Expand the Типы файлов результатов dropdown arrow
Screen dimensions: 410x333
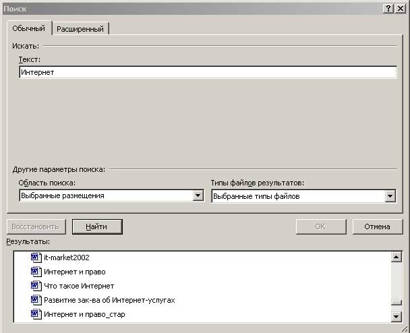[389, 196]
